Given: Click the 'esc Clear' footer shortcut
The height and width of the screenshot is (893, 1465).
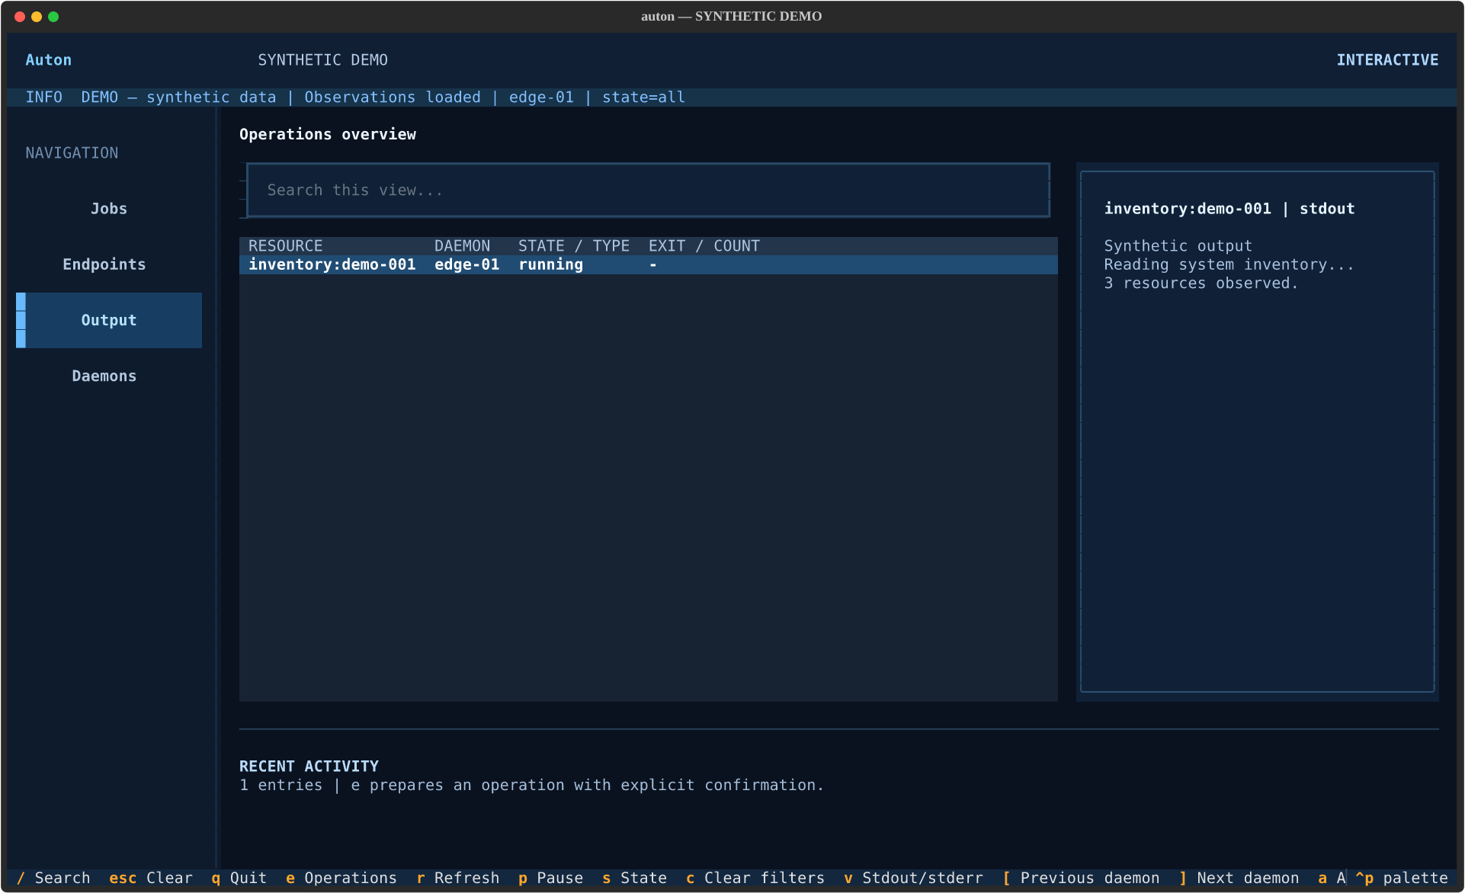Looking at the screenshot, I should tap(151, 878).
